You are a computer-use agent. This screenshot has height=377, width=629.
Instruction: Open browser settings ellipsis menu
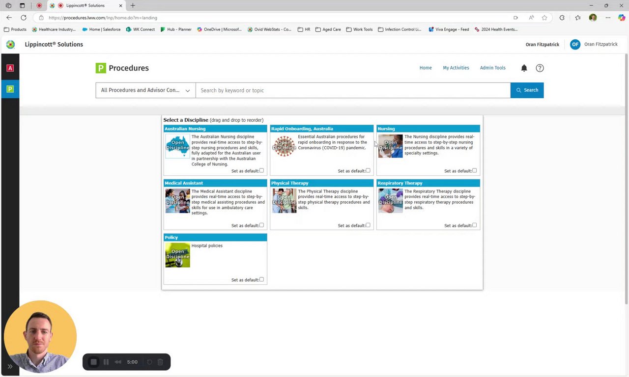pos(608,18)
